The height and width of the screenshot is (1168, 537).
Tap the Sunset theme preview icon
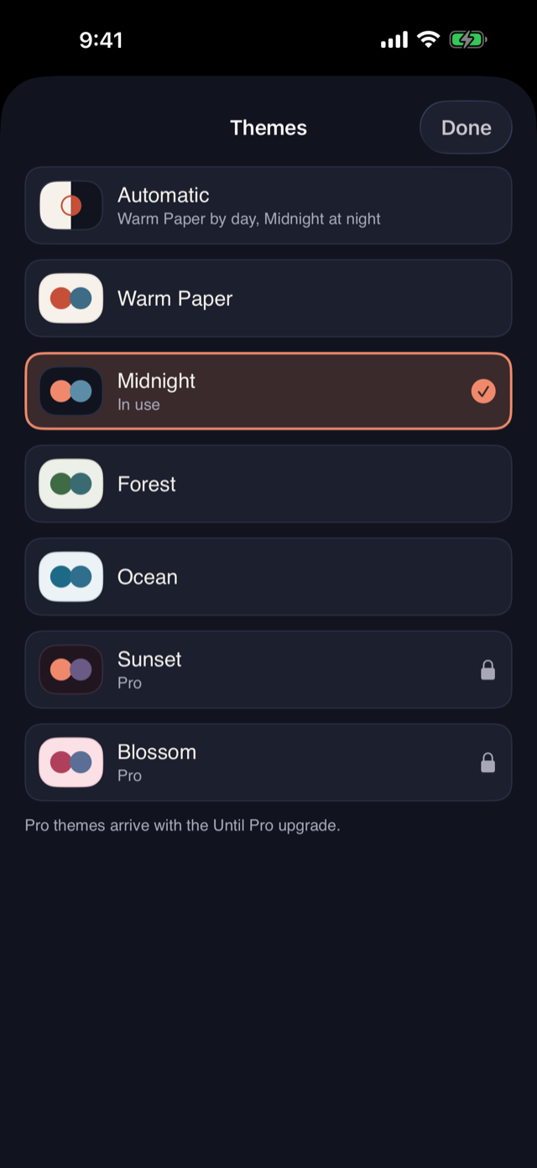[71, 670]
